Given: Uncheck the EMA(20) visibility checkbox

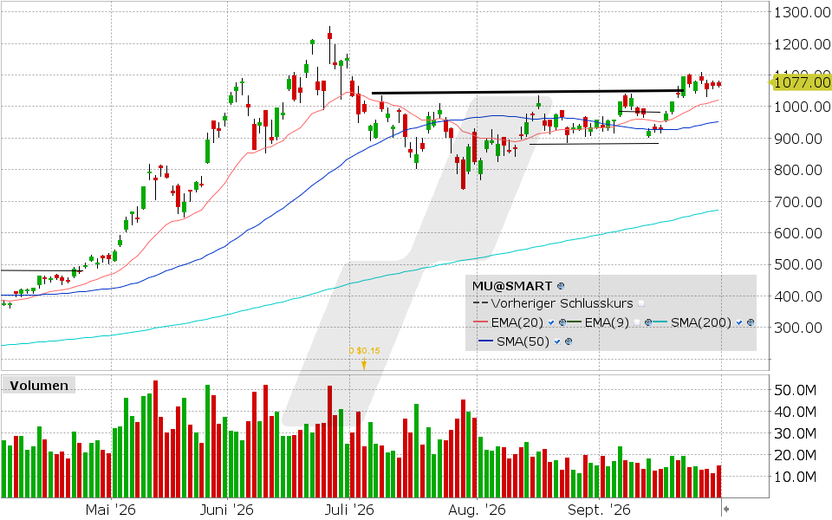Looking at the screenshot, I should (x=551, y=322).
